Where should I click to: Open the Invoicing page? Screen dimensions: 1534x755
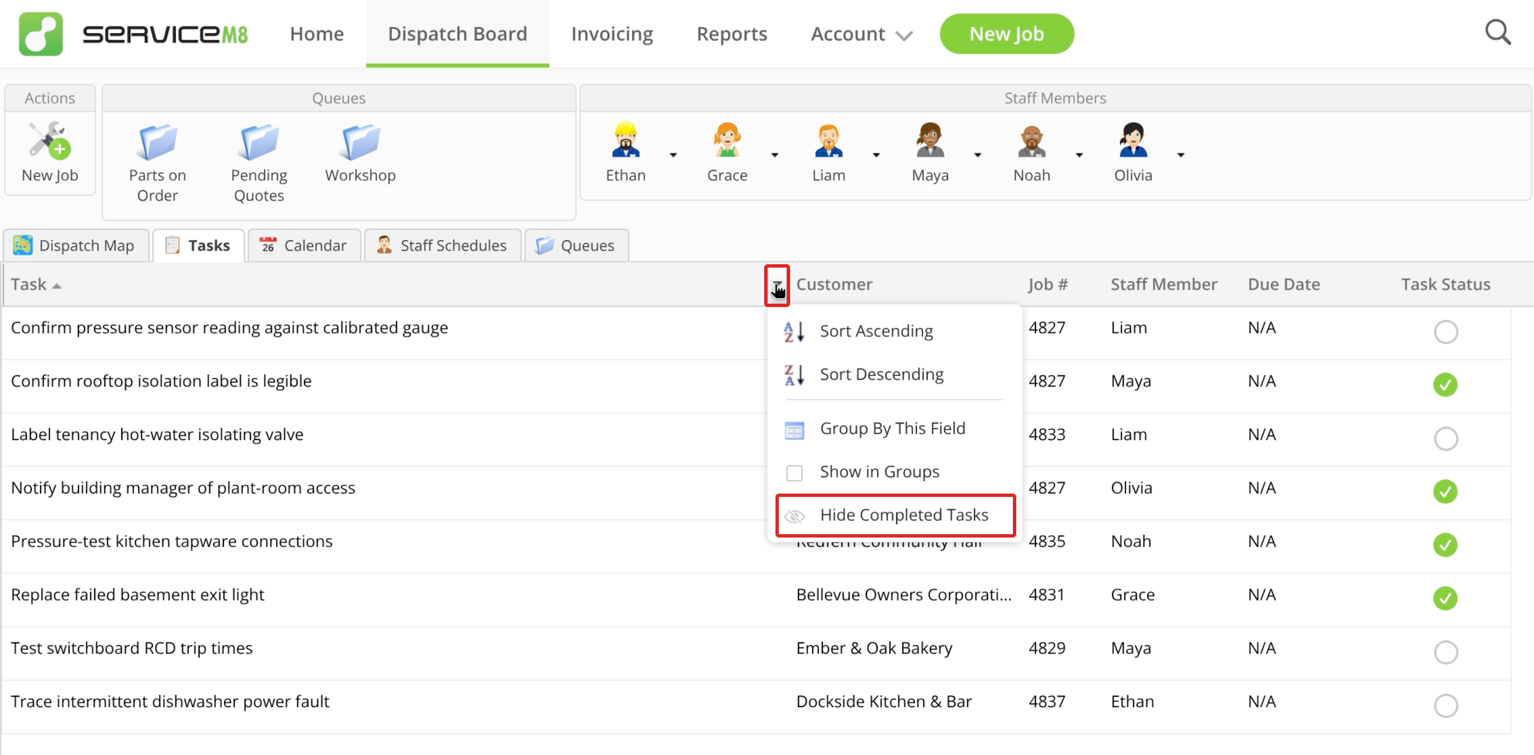click(x=611, y=34)
